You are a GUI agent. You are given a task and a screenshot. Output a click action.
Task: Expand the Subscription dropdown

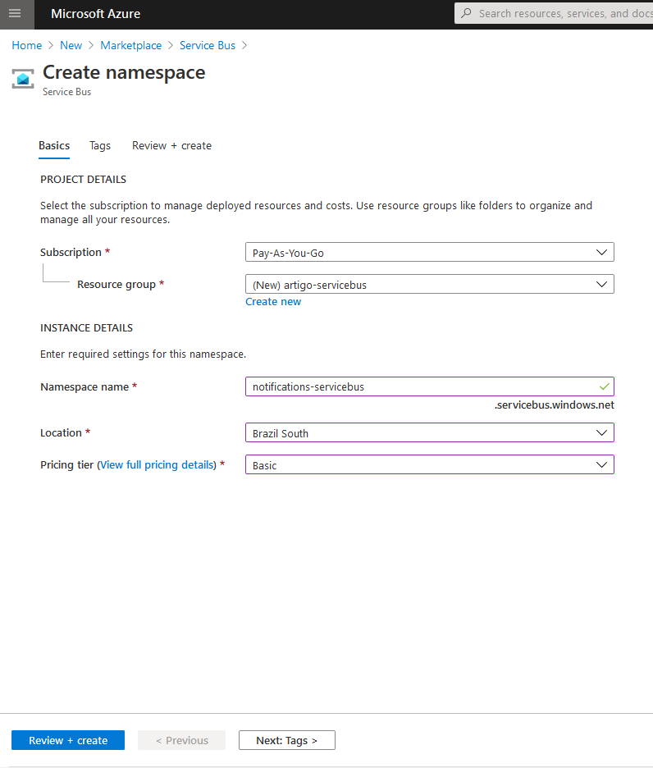pyautogui.click(x=430, y=253)
